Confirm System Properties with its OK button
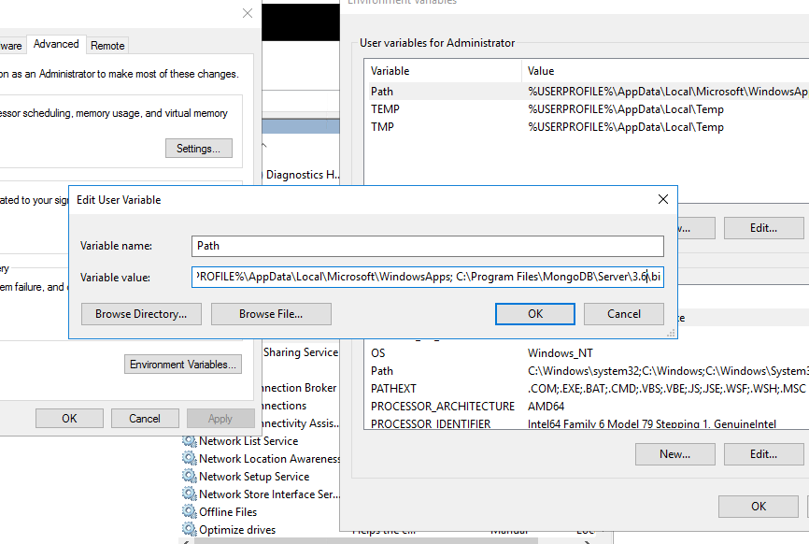The height and width of the screenshot is (544, 809). [69, 419]
